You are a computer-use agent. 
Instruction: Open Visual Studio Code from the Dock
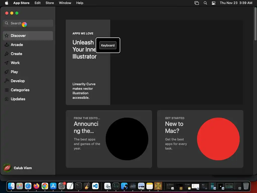95,186
